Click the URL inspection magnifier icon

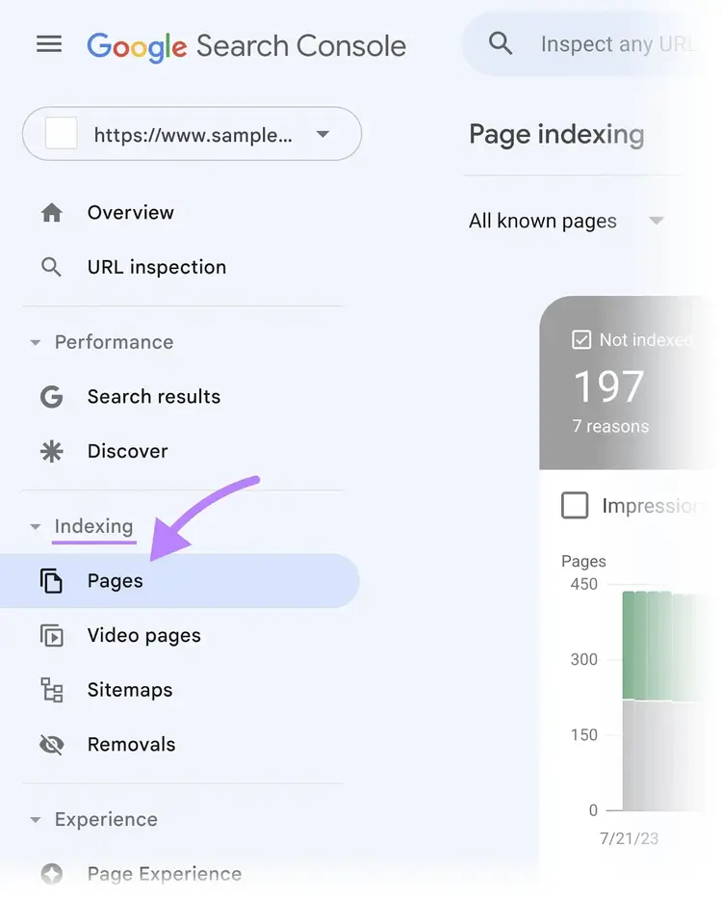coord(52,268)
